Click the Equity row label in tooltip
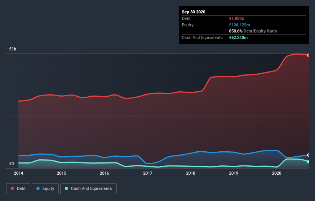Image resolution: width=315 pixels, height=201 pixels. coord(188,25)
